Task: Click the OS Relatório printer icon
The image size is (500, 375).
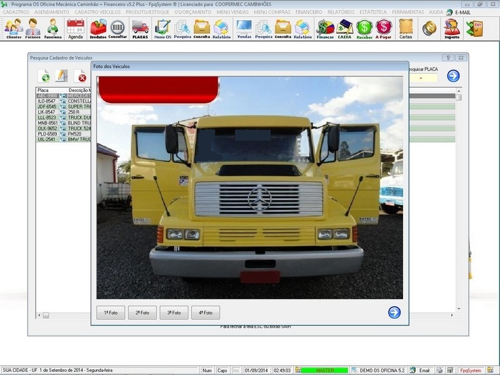Action: 221,29
